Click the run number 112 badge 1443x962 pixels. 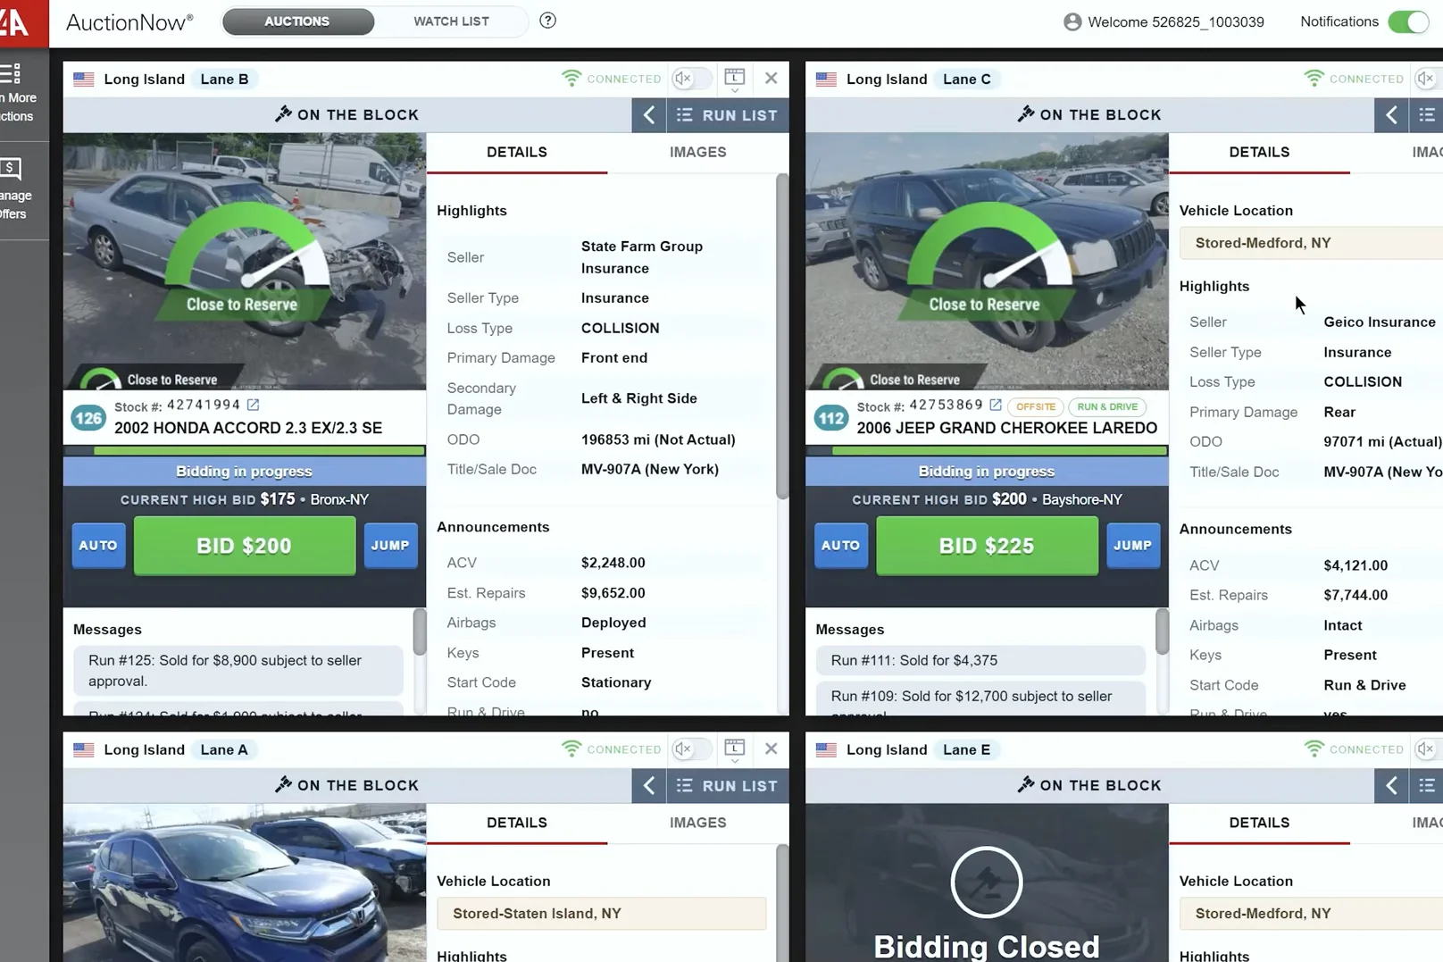[831, 417]
